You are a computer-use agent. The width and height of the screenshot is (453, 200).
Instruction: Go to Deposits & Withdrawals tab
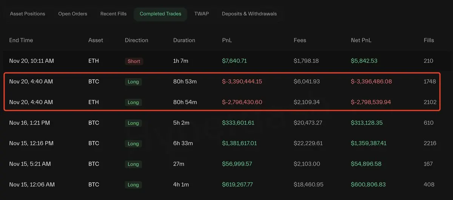249,14
